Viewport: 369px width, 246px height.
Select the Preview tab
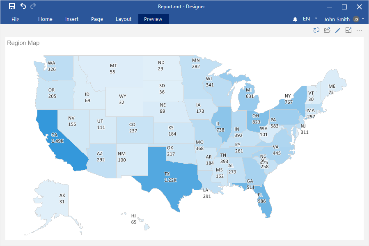pos(154,19)
